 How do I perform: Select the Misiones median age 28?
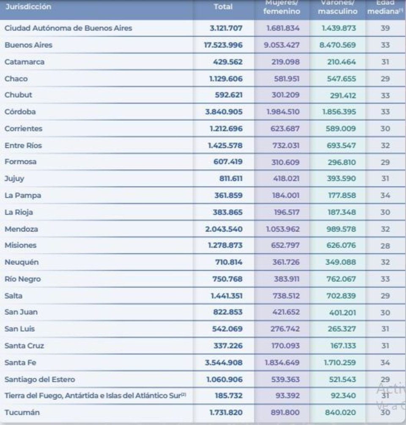coord(385,246)
